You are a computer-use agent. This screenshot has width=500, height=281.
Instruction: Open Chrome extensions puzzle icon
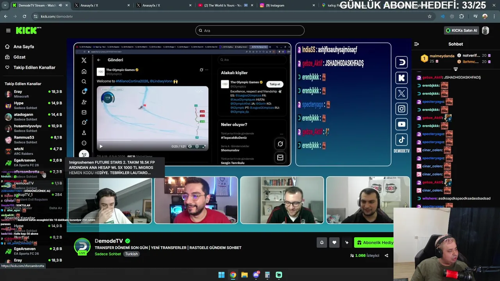[462, 16]
